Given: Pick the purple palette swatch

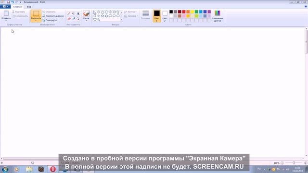Looking at the screenshot, I should point(209,12).
